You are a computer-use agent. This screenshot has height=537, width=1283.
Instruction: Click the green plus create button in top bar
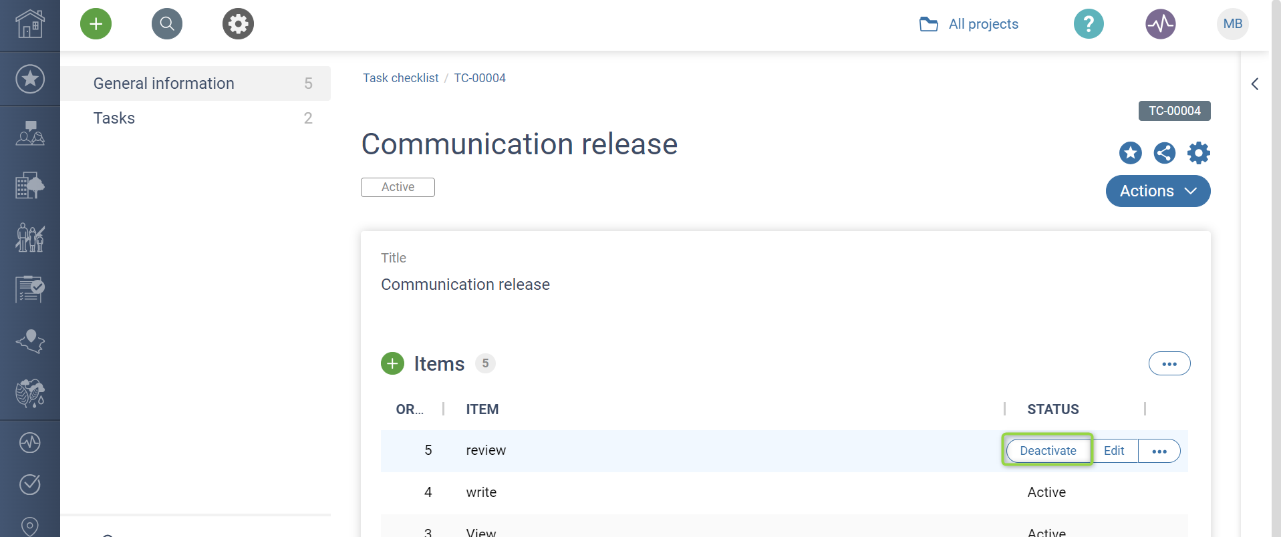click(x=96, y=24)
